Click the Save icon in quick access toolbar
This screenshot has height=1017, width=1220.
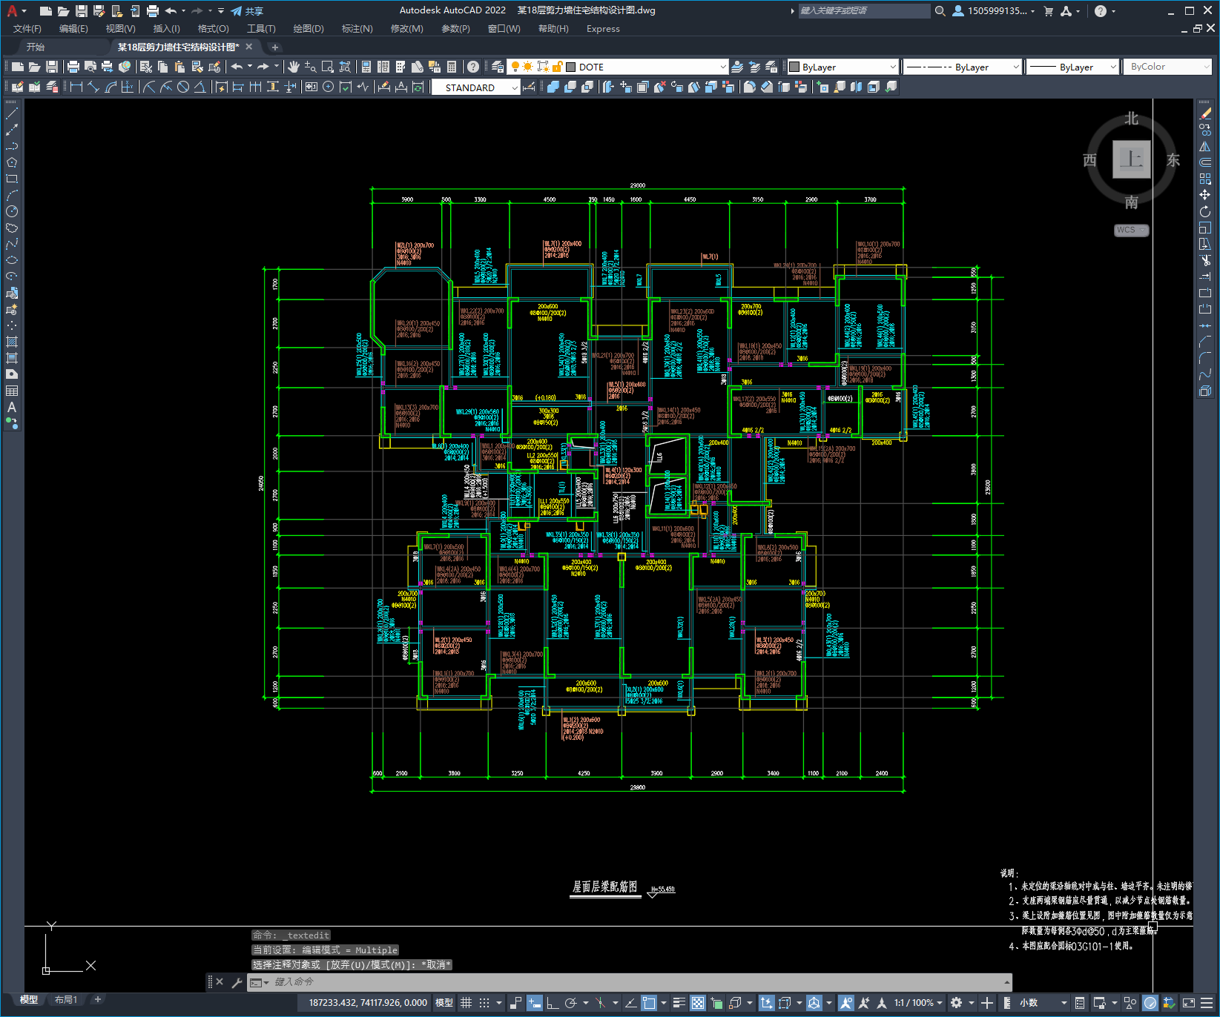(81, 11)
